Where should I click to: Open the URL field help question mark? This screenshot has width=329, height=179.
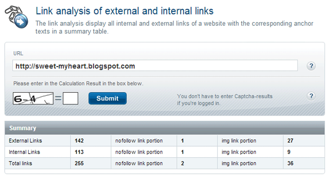click(311, 66)
